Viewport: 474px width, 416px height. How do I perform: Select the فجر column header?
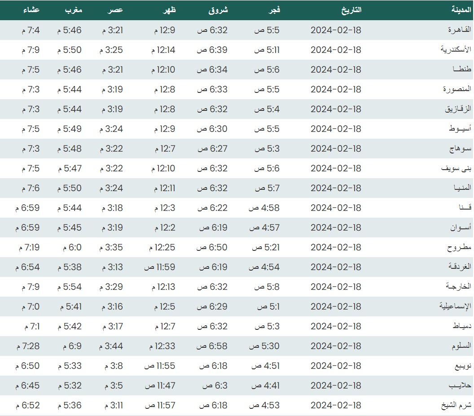(x=273, y=9)
